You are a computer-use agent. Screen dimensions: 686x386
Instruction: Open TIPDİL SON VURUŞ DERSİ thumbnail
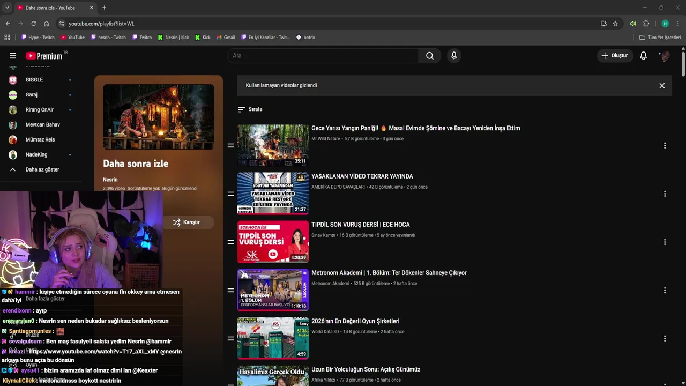click(273, 242)
